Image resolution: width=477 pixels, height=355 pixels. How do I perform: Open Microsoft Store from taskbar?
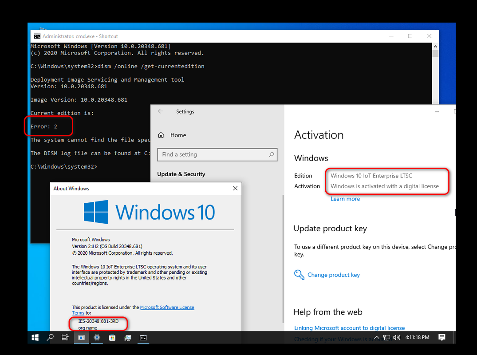[112, 337]
